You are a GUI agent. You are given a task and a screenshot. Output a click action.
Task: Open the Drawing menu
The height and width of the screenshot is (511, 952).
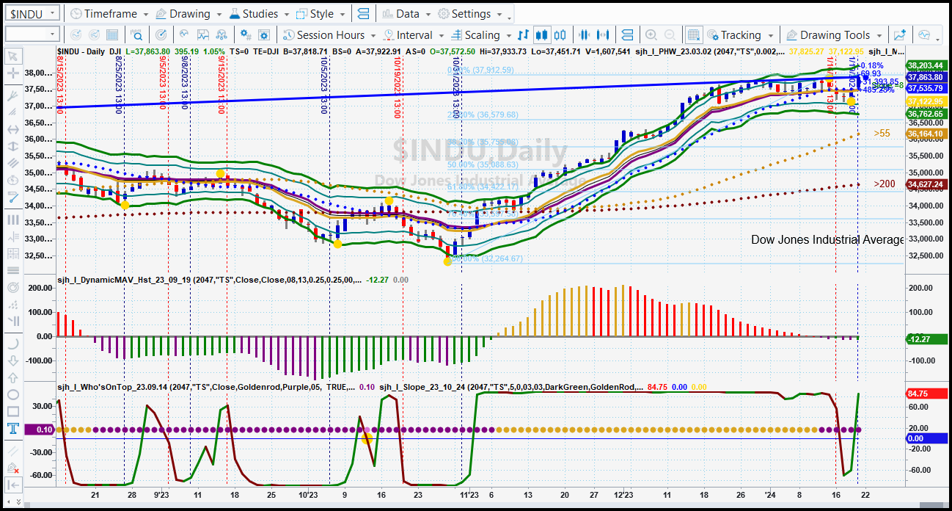189,14
